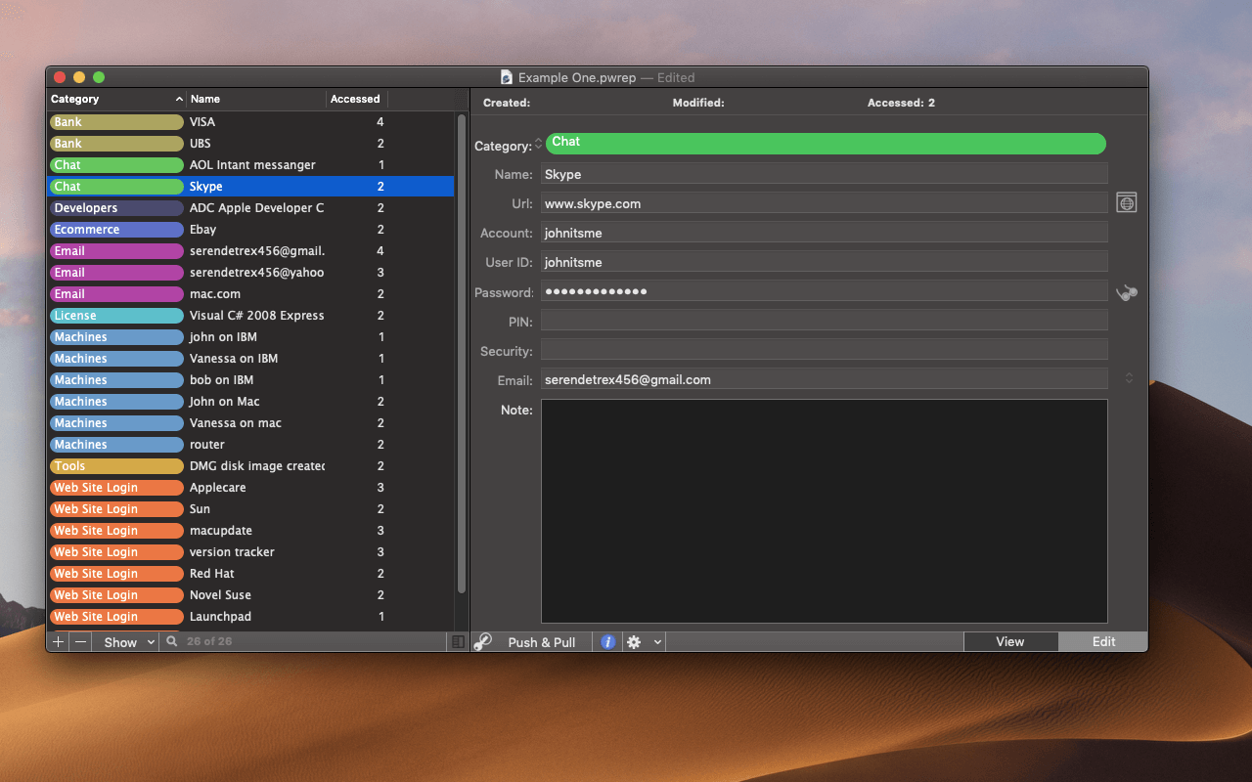Viewport: 1252px width, 782px height.
Task: Click the Push & Pull button
Action: click(542, 642)
